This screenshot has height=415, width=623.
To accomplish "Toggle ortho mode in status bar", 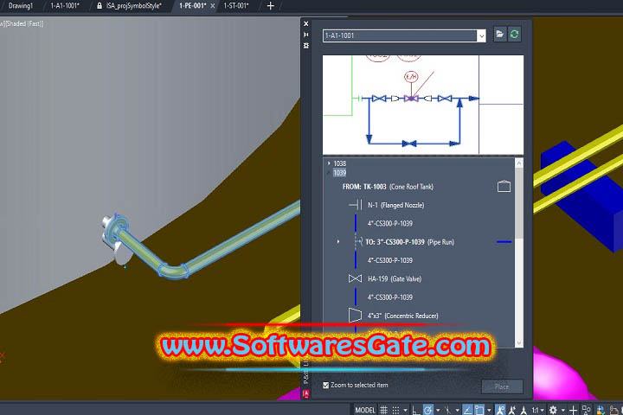I will tap(416, 410).
